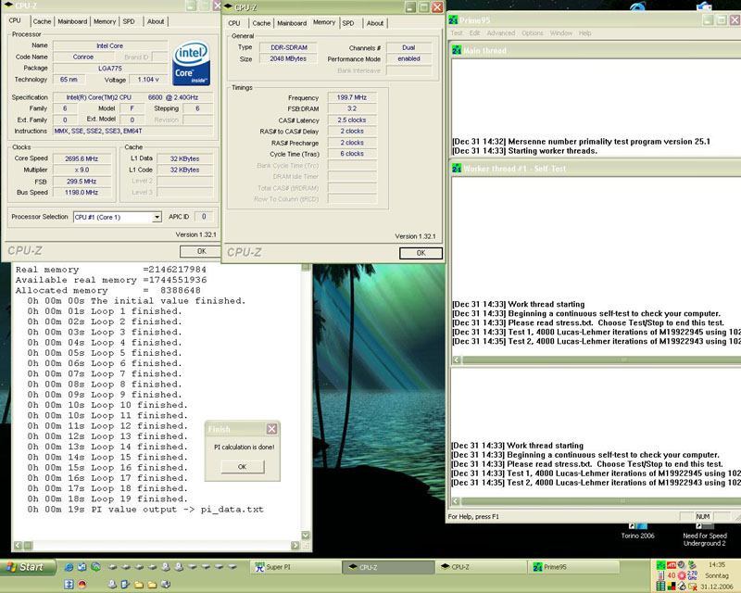Click the Worker thread #1 window icon
The width and height of the screenshot is (741, 593).
[457, 169]
